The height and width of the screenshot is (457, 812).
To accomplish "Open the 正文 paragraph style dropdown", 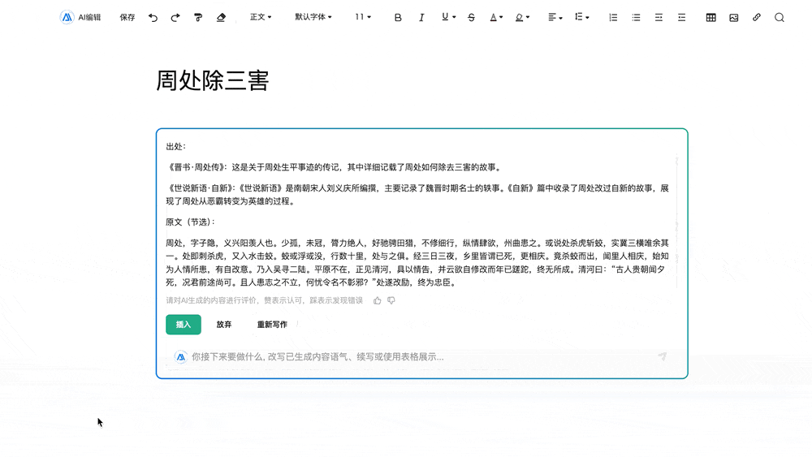I will tap(261, 17).
